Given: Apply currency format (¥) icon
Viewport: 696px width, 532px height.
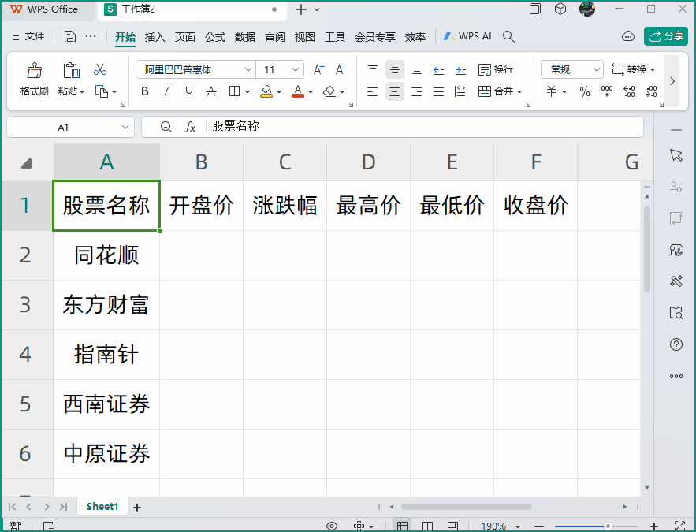Looking at the screenshot, I should pos(551,91).
